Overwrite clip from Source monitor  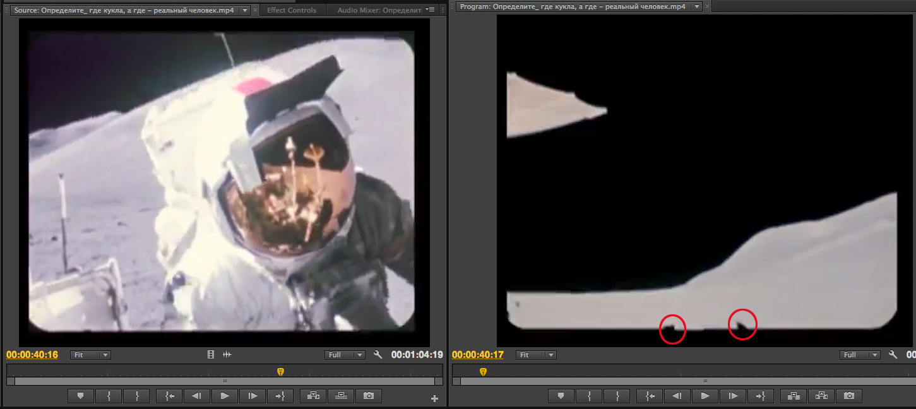coord(341,396)
